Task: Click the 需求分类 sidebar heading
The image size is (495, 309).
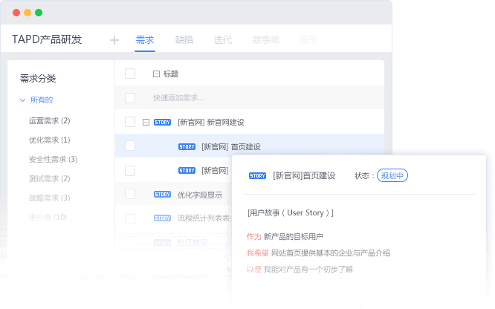Action: 38,79
